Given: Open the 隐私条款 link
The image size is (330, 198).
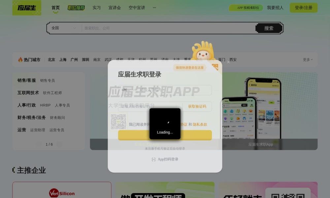Looking at the screenshot, I should click(200, 124).
